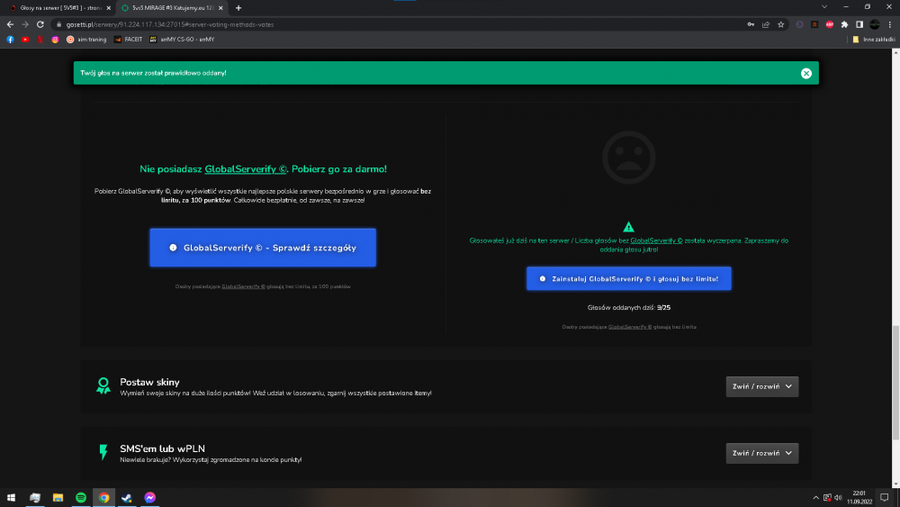Open the purple round extension icon
The image size is (900, 507).
pos(799,24)
